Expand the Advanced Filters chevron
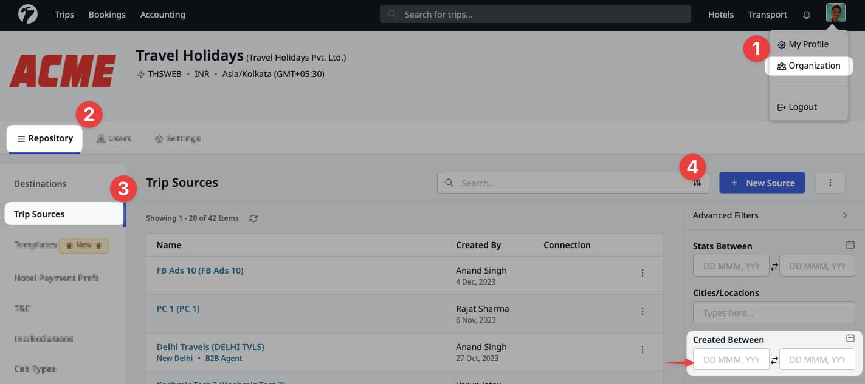The width and height of the screenshot is (865, 384). point(845,215)
